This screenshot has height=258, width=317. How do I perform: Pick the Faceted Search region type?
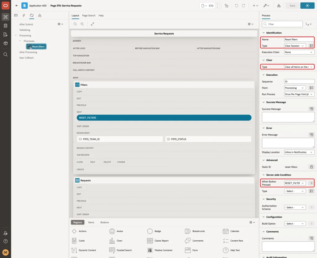(x=120, y=250)
